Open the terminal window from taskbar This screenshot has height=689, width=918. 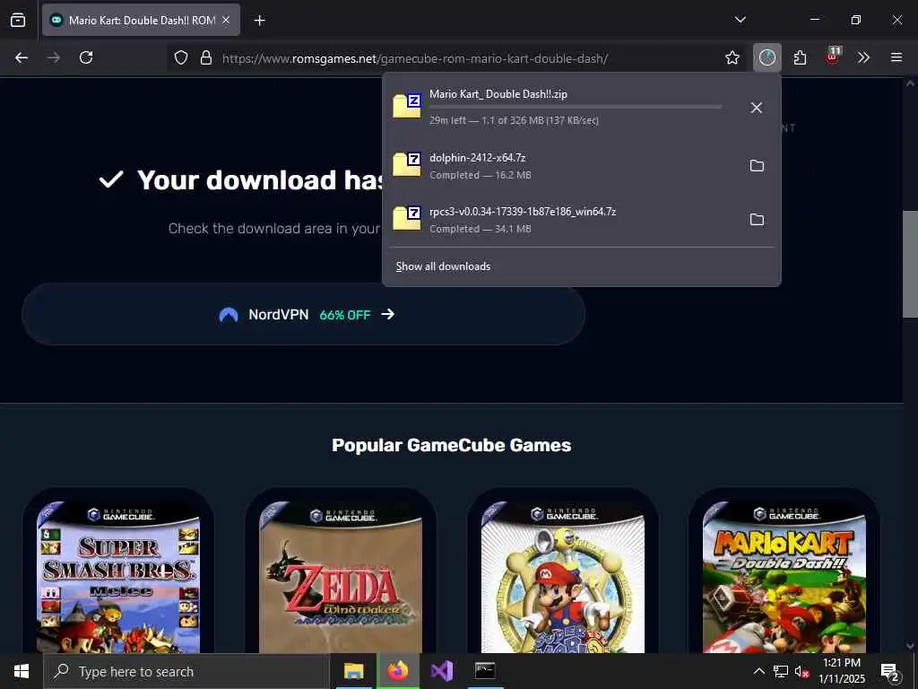click(485, 671)
